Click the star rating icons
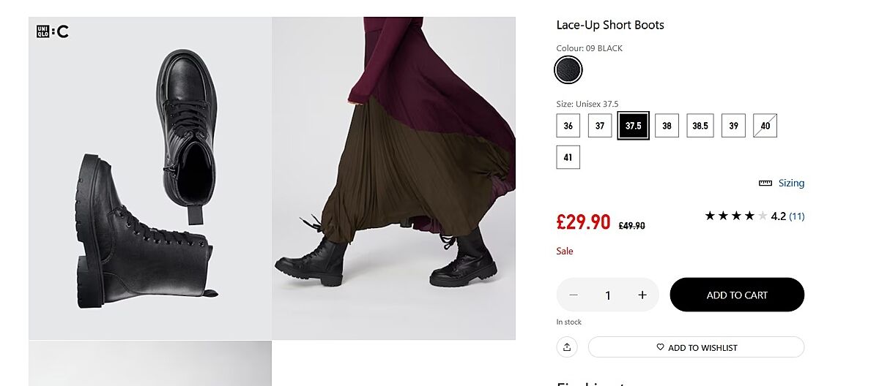Image resolution: width=879 pixels, height=386 pixels. [735, 216]
